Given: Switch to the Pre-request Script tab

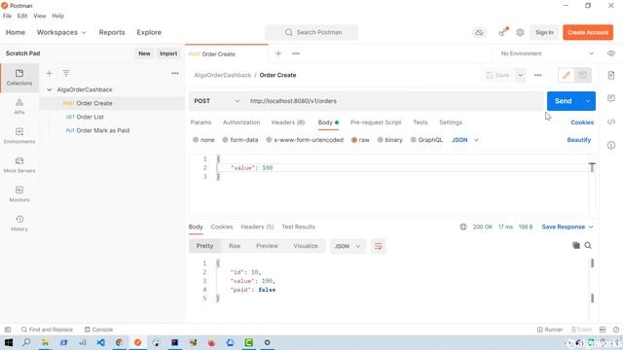Looking at the screenshot, I should tap(376, 122).
